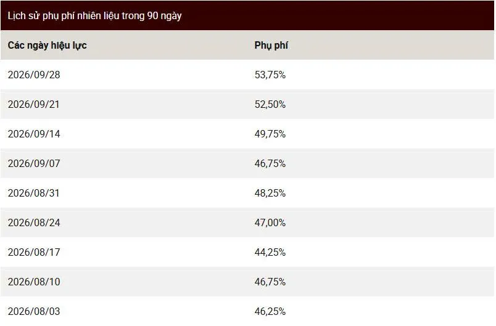Select the "Phụ phí" column header
Viewport: 496px width, 326px height.
[x=271, y=45]
